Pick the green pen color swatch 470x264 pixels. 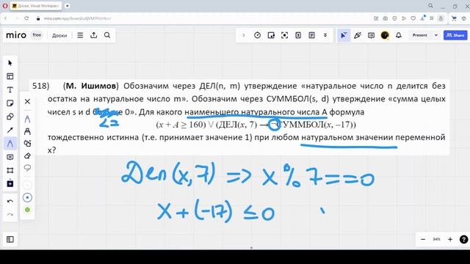pos(27,210)
